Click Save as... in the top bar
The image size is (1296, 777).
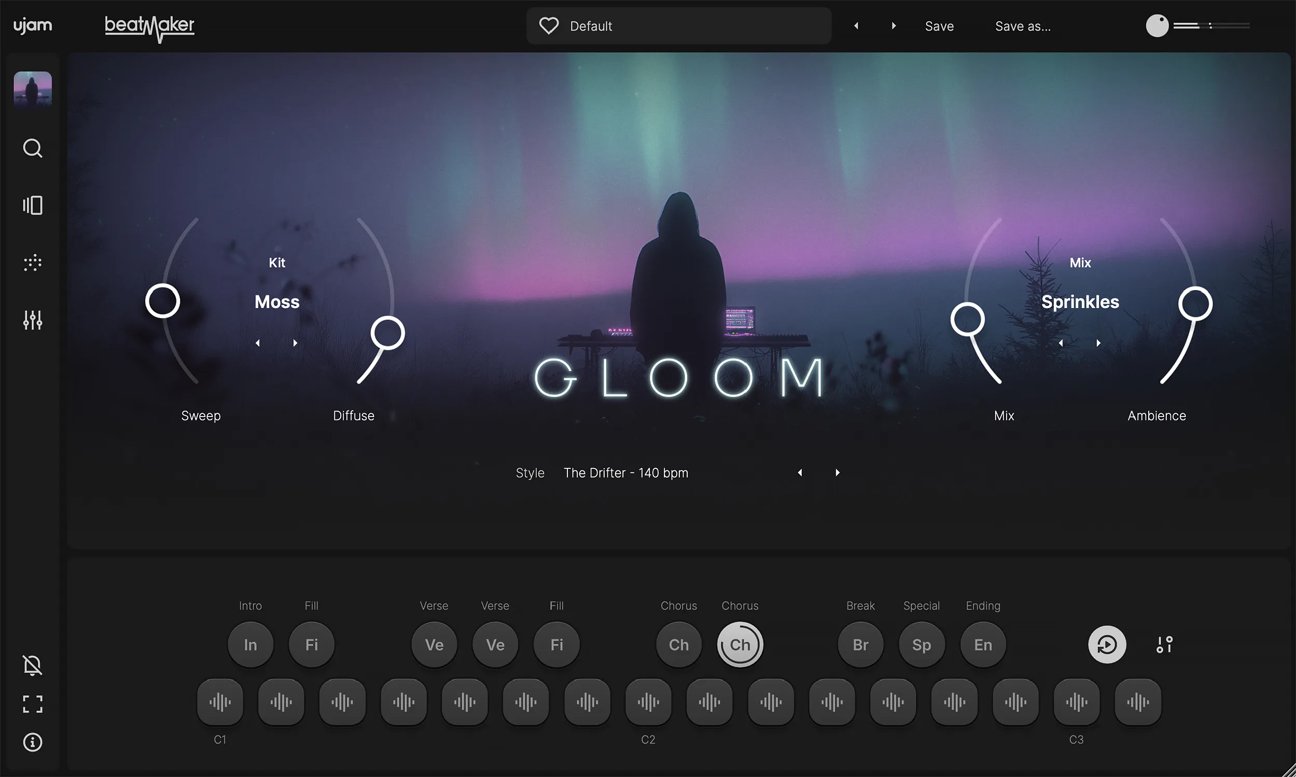[1023, 26]
